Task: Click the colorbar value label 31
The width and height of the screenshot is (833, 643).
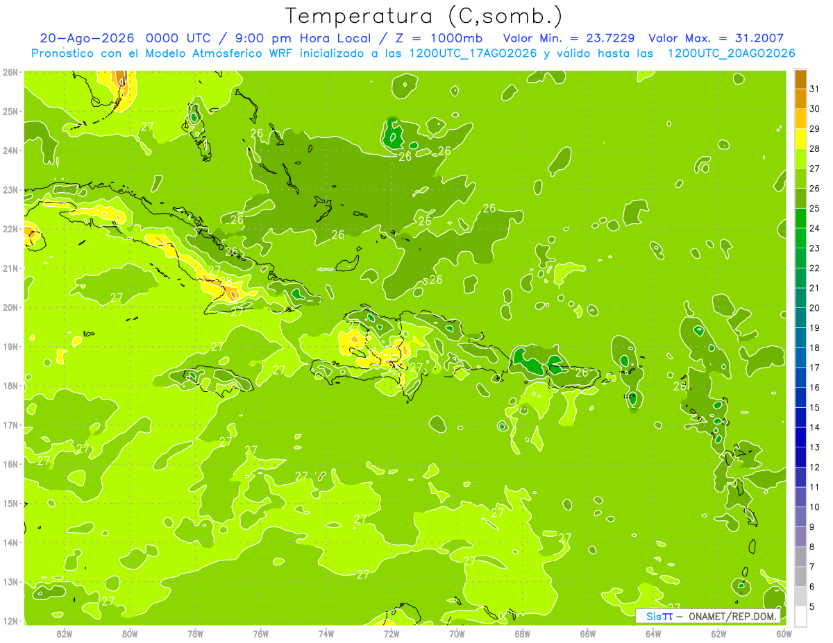Action: 815,89
